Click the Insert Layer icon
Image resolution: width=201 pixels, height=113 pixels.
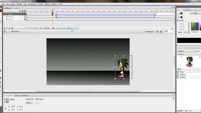(x=5, y=28)
